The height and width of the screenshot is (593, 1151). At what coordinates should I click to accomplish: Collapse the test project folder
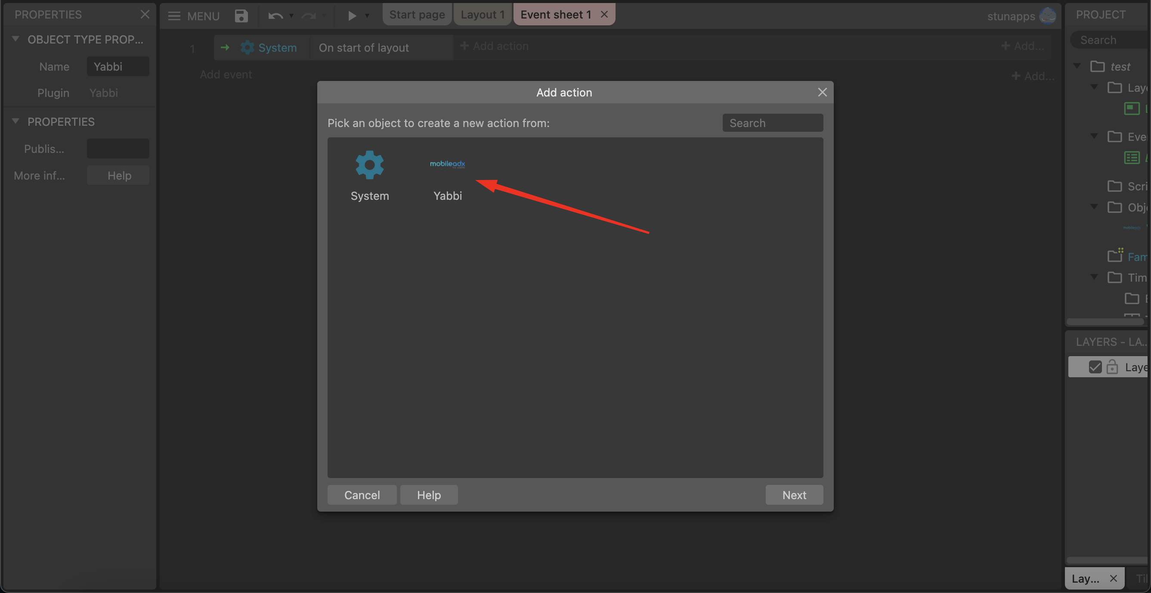(x=1077, y=66)
